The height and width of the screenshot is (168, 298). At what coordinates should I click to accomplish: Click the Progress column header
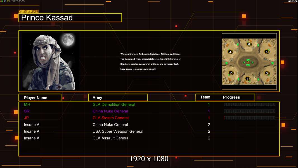(231, 97)
